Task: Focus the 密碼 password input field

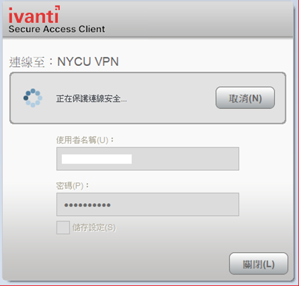Action: (x=147, y=205)
